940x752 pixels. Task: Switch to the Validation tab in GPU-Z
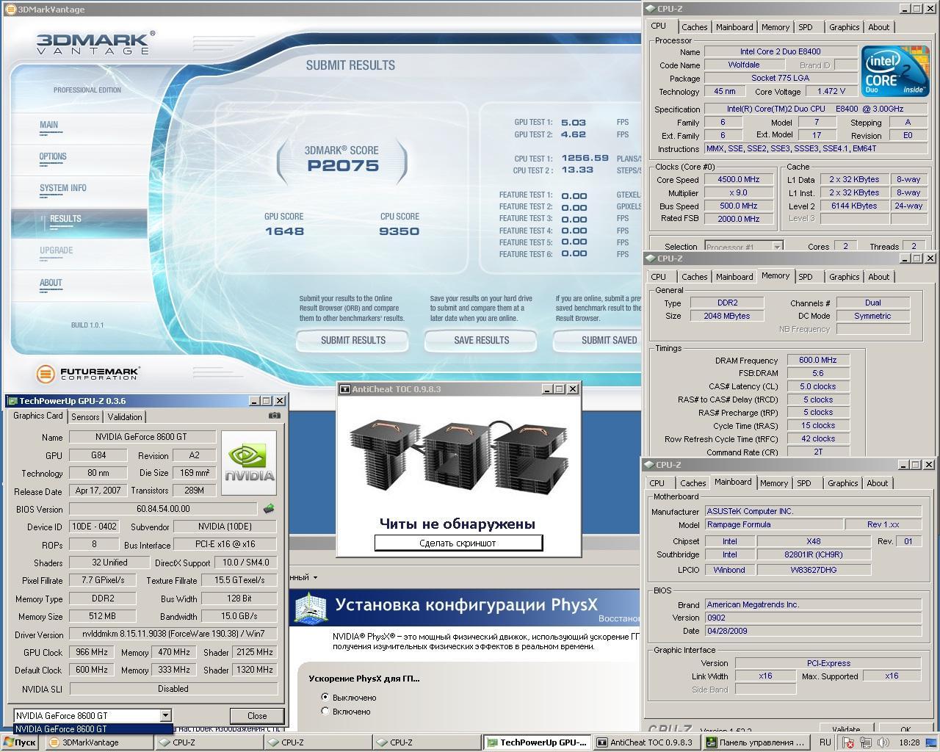[125, 416]
